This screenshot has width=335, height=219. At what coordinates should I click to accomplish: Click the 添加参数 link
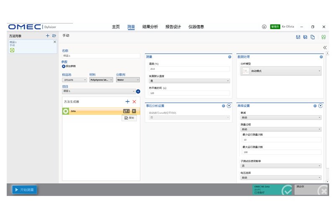69,66
